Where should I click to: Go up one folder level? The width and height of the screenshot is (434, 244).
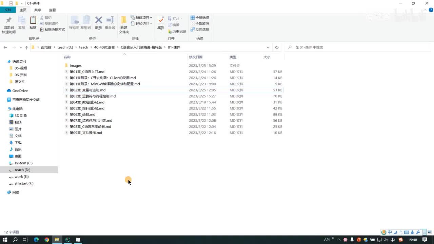click(26, 47)
